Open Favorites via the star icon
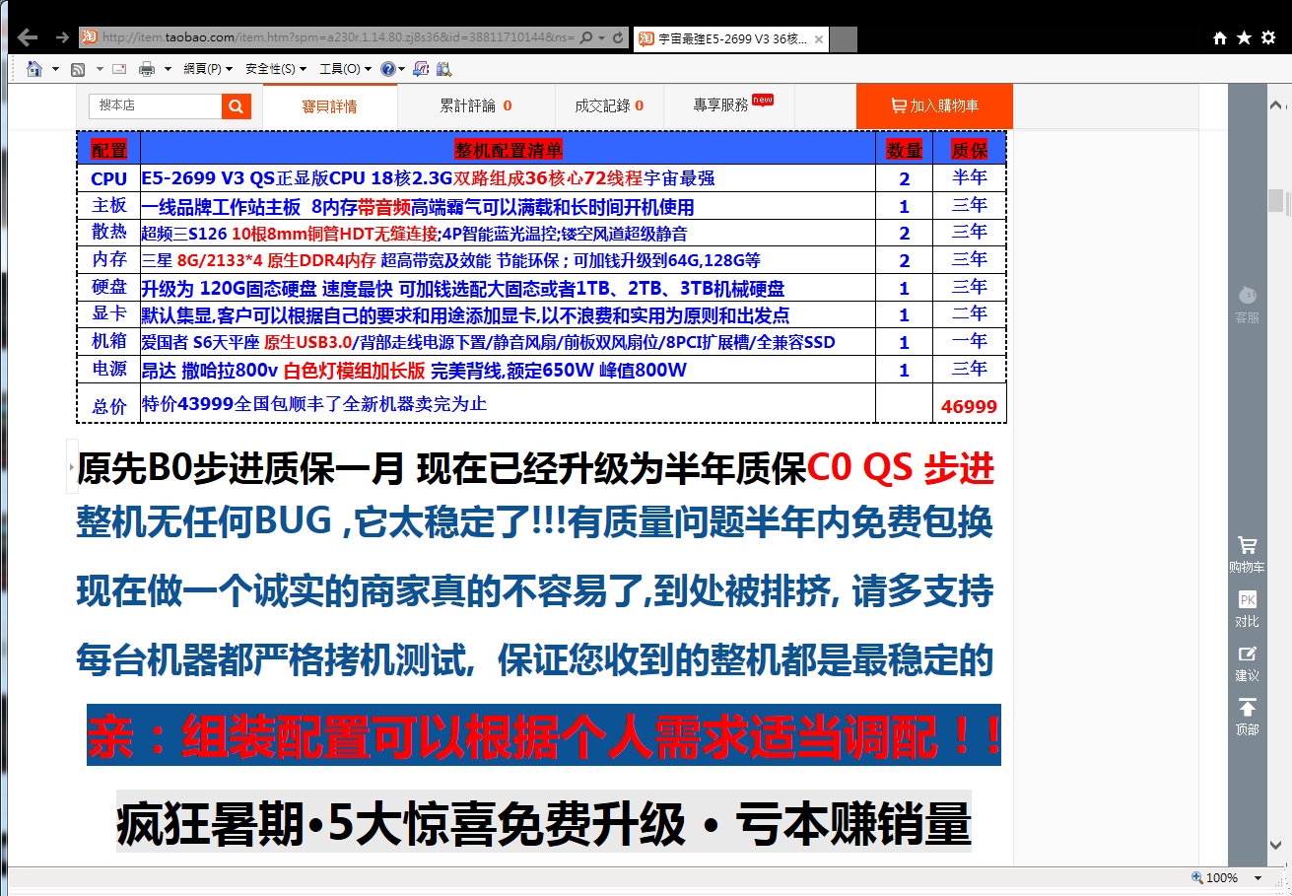The height and width of the screenshot is (896, 1292). (1244, 37)
